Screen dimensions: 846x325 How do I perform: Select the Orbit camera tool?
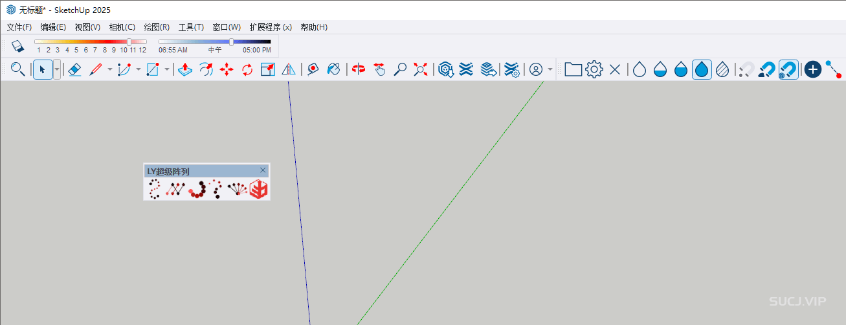pyautogui.click(x=359, y=69)
